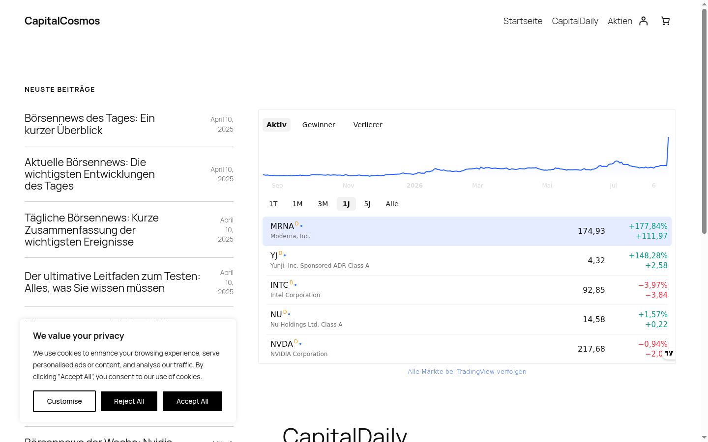Click the TradingView logo badge
Screen dimensions: 708x442
click(669, 353)
